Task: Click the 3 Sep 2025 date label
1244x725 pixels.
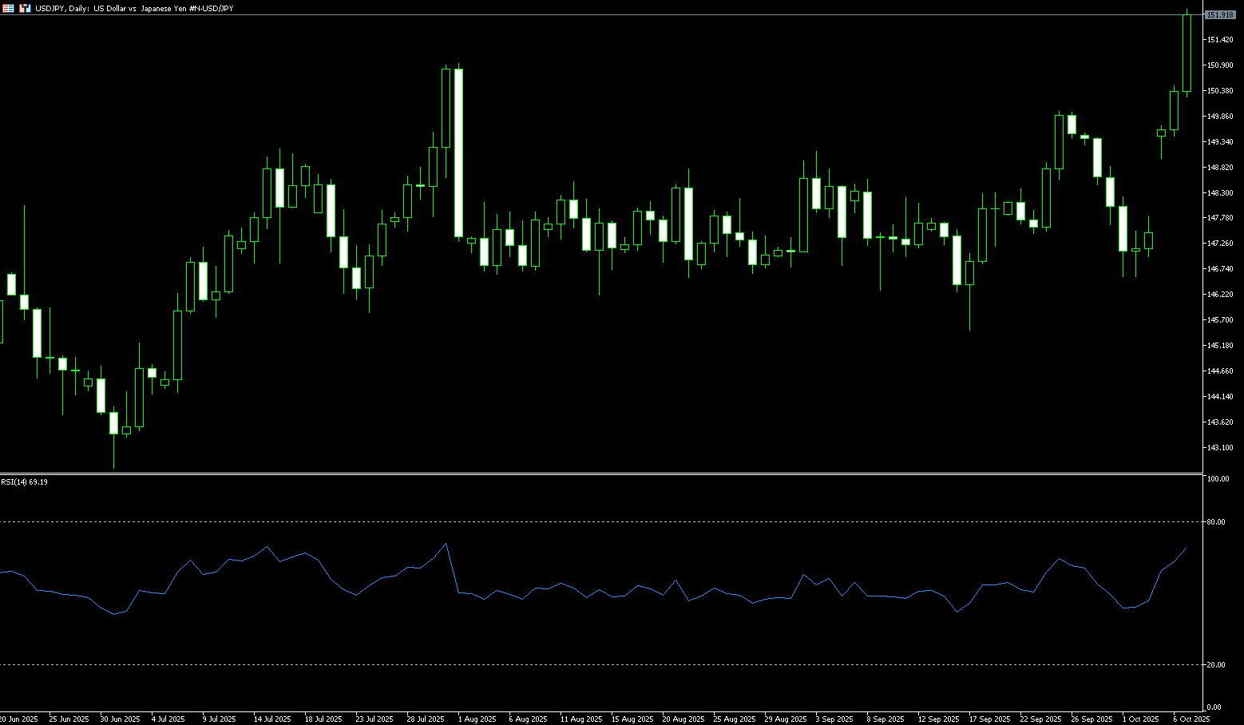Action: pyautogui.click(x=834, y=719)
